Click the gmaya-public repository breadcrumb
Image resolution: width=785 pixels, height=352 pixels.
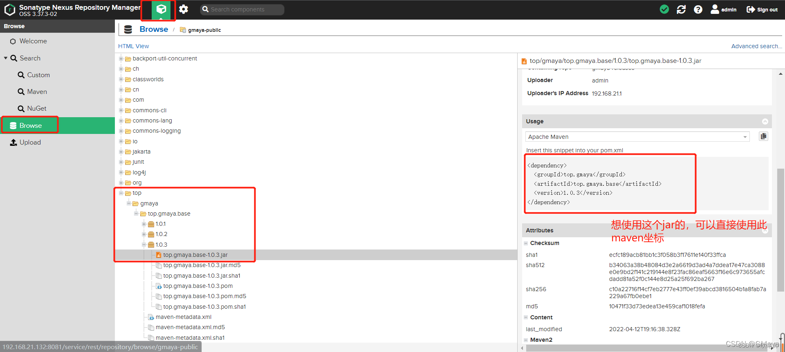click(200, 30)
